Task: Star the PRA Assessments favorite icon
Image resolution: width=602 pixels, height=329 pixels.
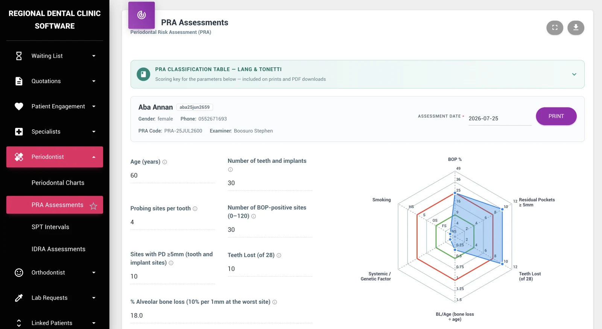Action: pyautogui.click(x=93, y=206)
